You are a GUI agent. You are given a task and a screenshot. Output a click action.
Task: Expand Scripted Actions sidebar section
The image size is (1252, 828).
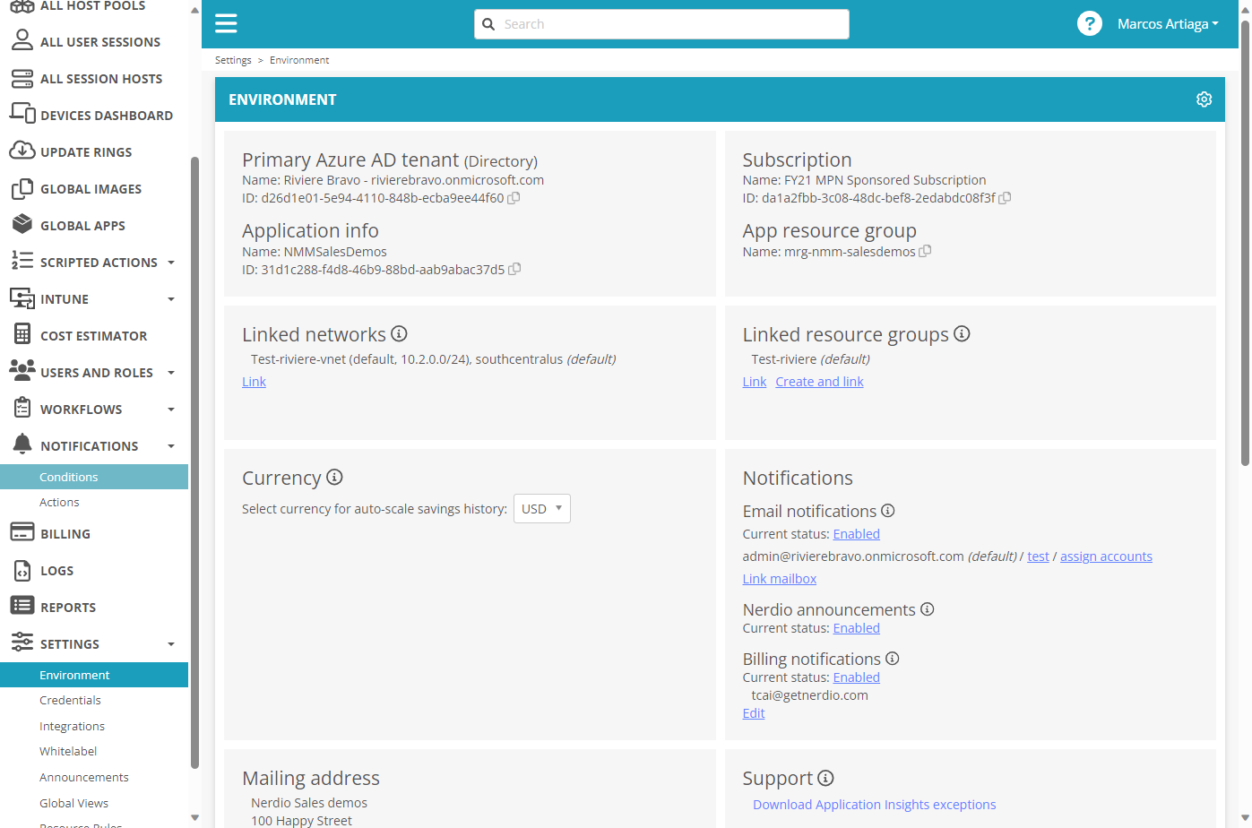[94, 263]
